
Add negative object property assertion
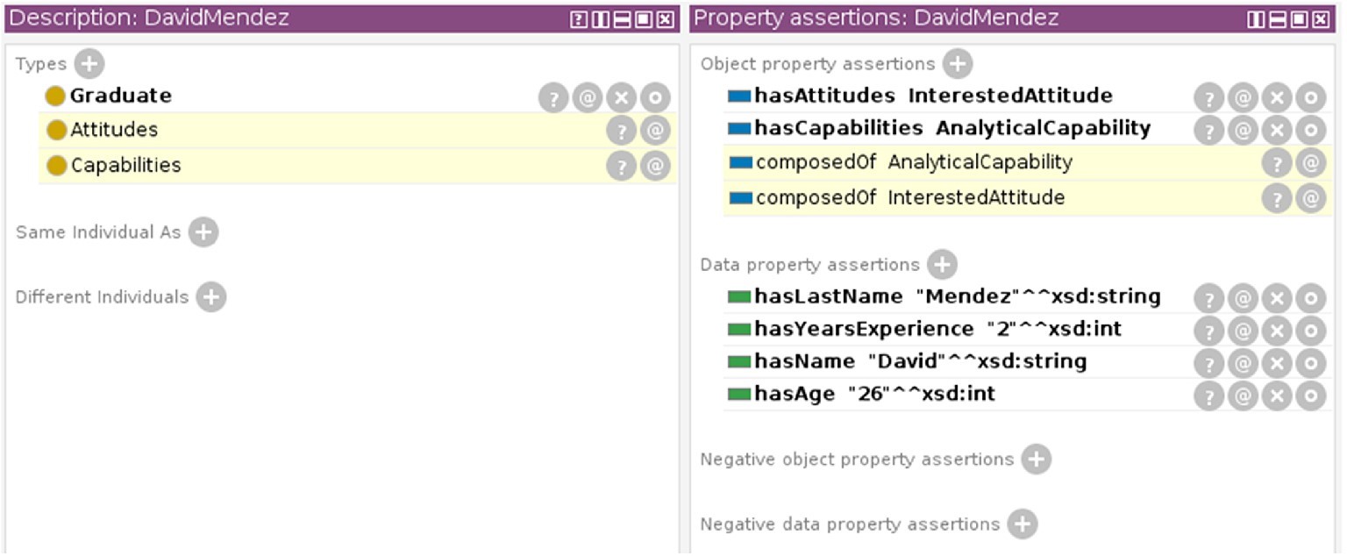coord(1036,460)
